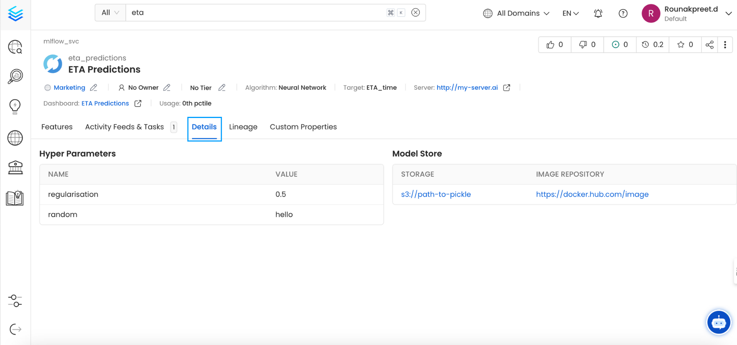The image size is (737, 345).
Task: Open the All Domains dropdown
Action: (516, 13)
